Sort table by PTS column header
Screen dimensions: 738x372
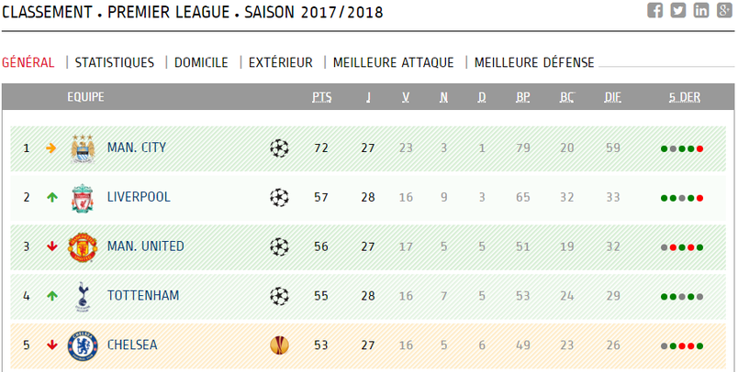pos(321,97)
